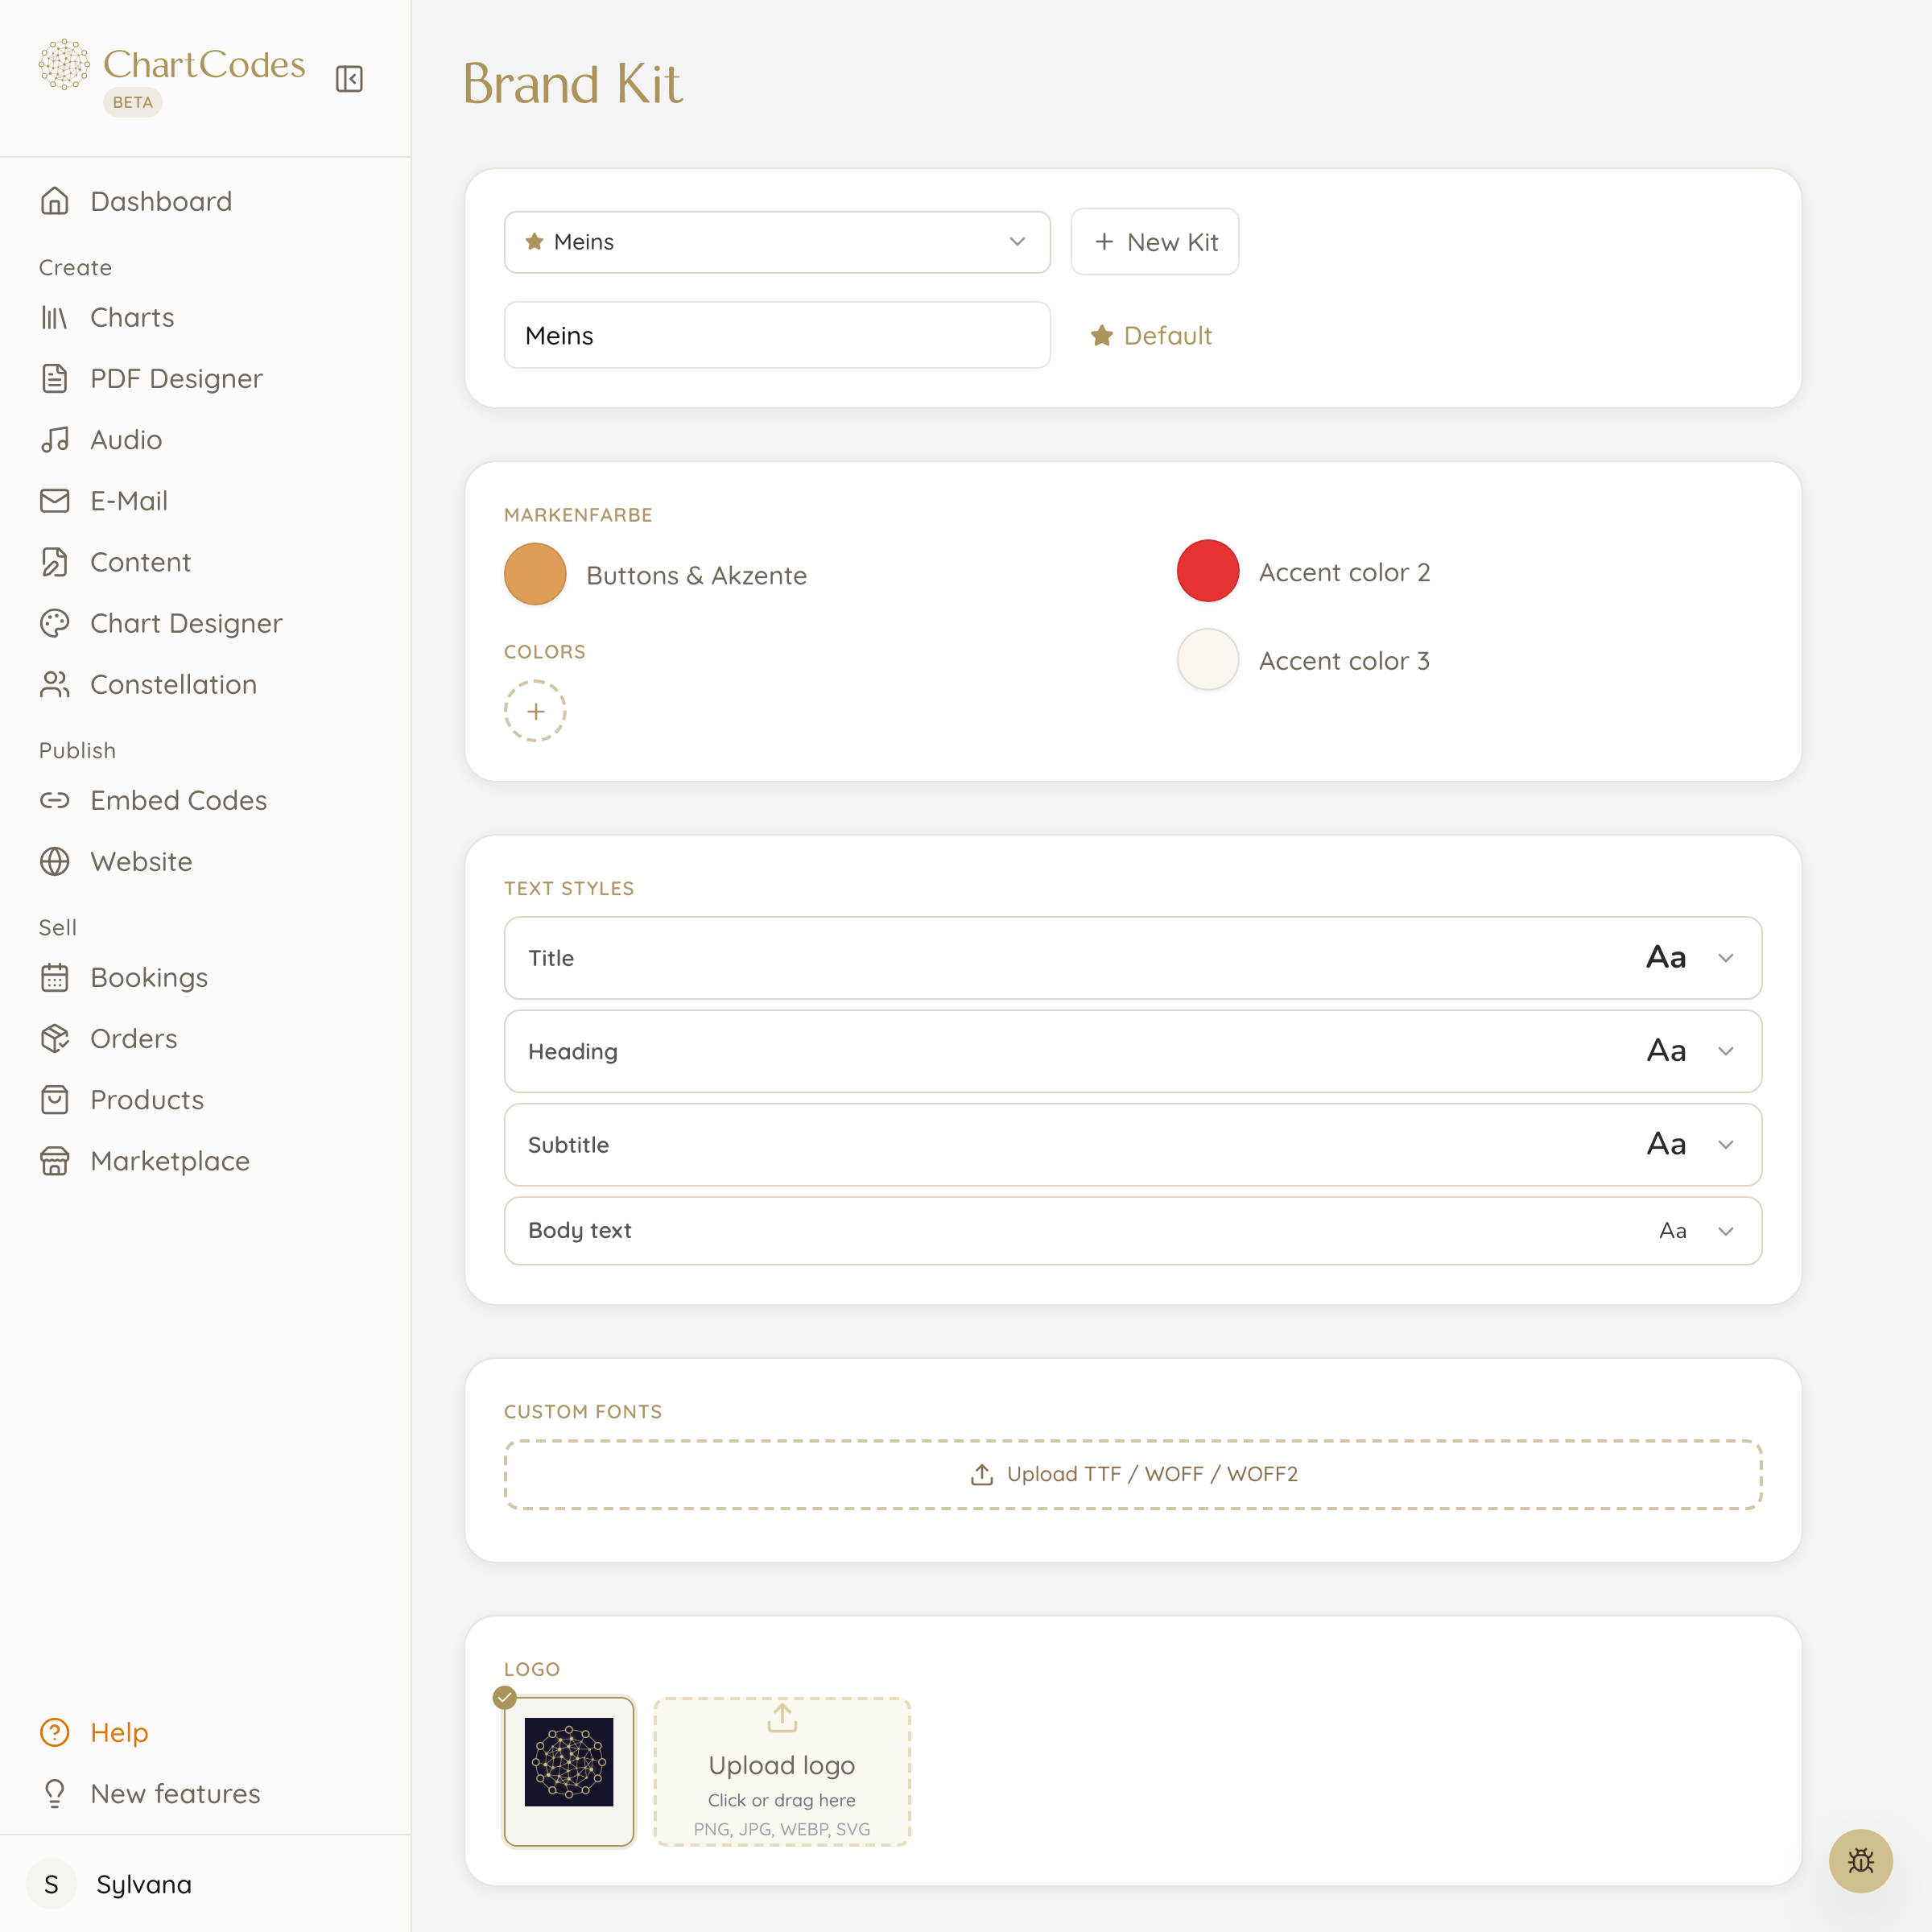Collapse the sidebar panel icon

pos(349,79)
